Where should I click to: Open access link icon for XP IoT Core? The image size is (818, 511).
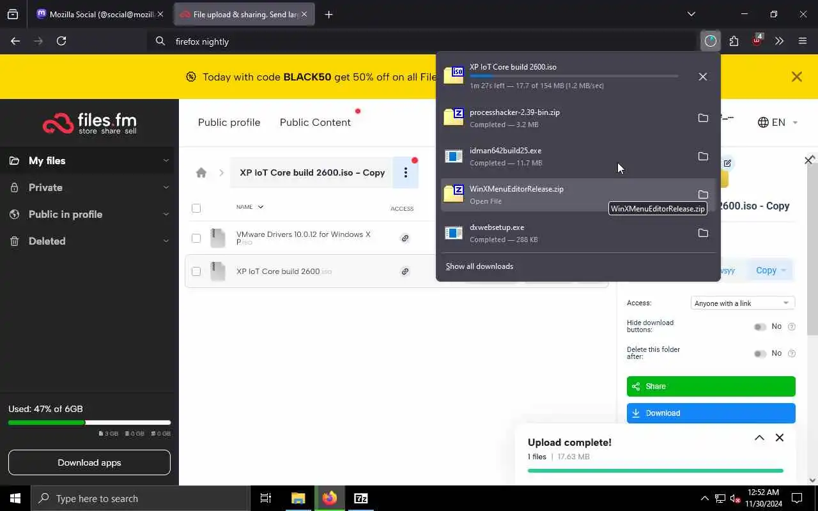(405, 271)
